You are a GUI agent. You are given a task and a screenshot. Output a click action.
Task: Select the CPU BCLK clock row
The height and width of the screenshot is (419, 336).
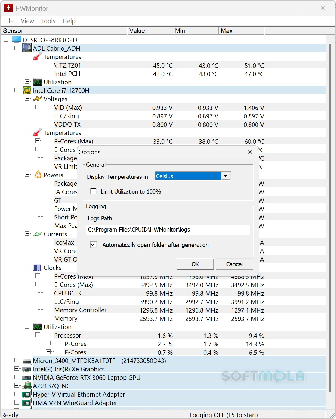[x=190, y=293]
